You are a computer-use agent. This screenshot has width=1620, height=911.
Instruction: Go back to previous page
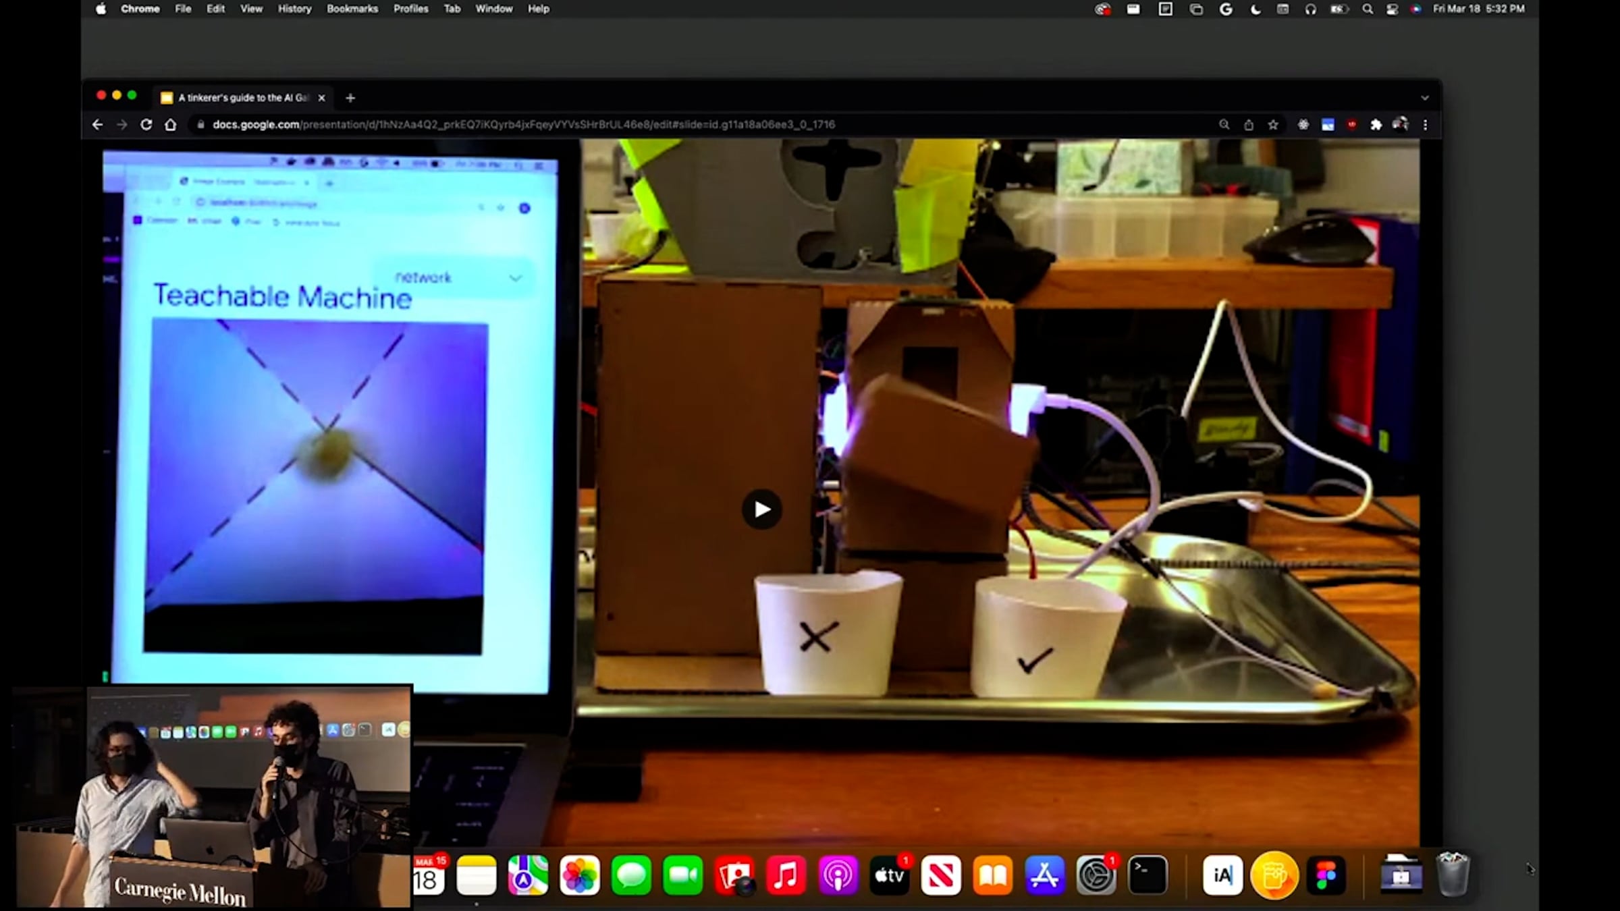coord(97,124)
